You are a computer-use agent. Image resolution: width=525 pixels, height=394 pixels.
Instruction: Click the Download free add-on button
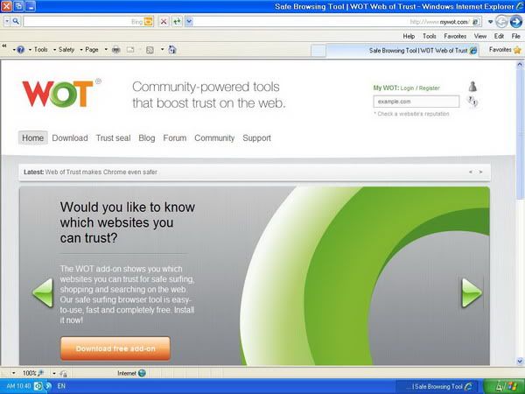(115, 348)
